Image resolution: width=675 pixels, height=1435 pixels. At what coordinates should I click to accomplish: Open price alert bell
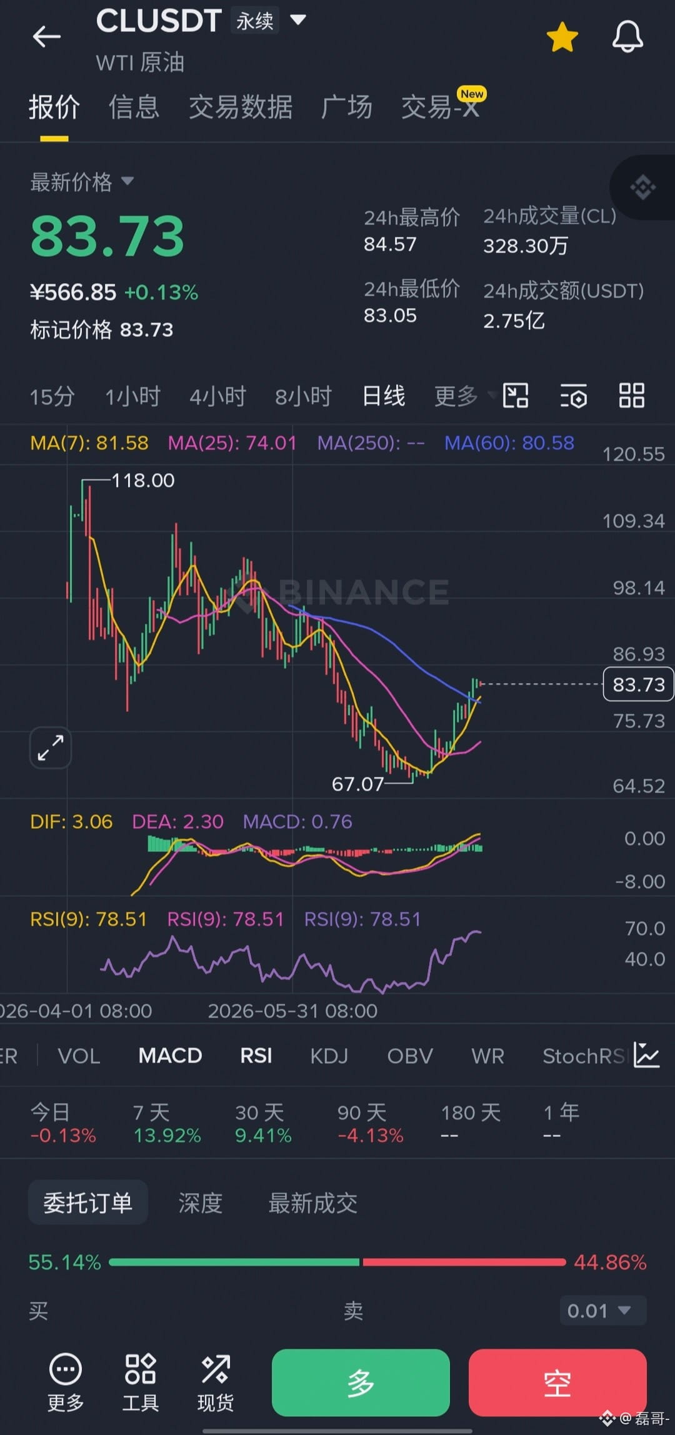click(x=627, y=37)
